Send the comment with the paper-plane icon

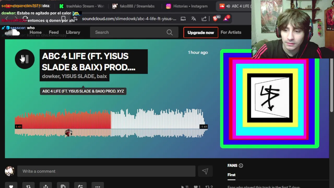205,171
